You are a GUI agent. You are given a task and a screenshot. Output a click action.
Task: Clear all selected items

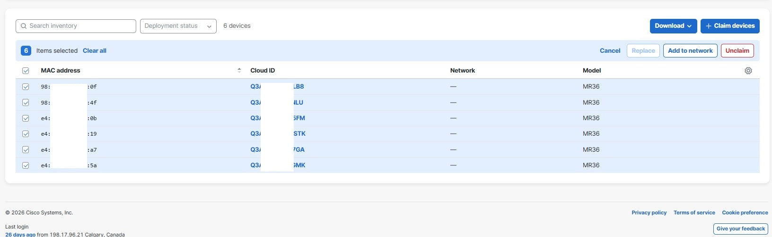click(x=95, y=50)
